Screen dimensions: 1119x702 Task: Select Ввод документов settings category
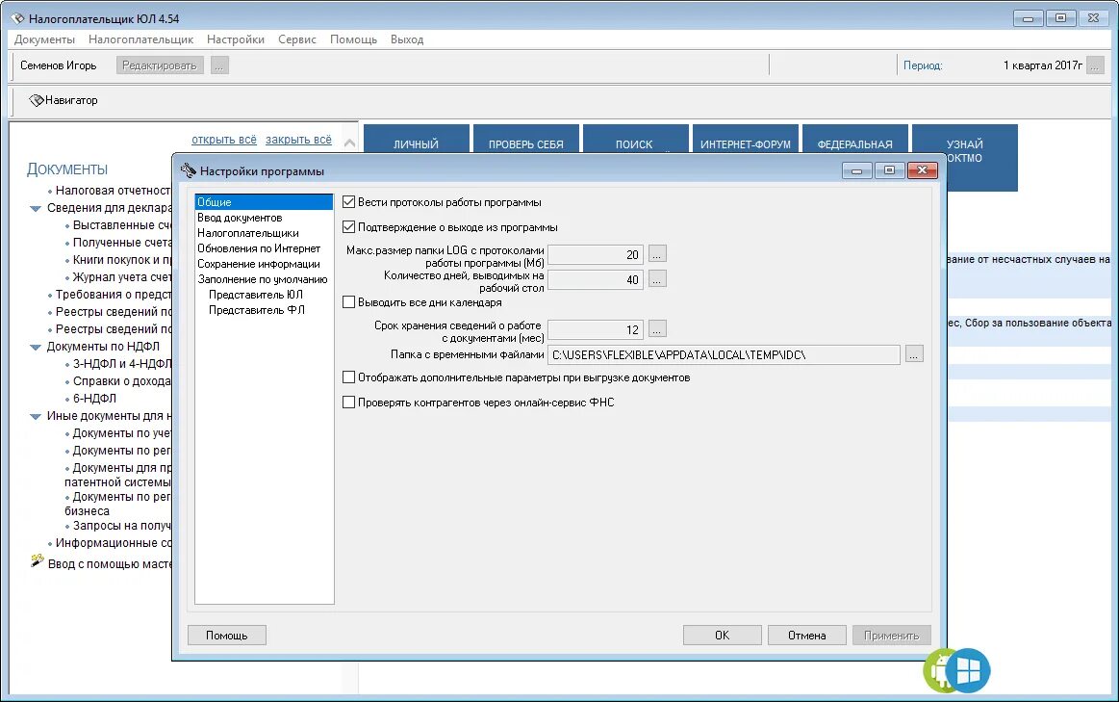(x=264, y=218)
